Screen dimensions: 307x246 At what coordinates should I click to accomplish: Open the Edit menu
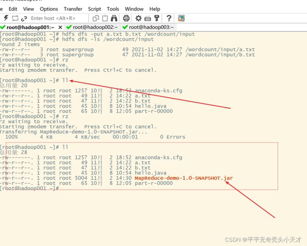point(13,9)
